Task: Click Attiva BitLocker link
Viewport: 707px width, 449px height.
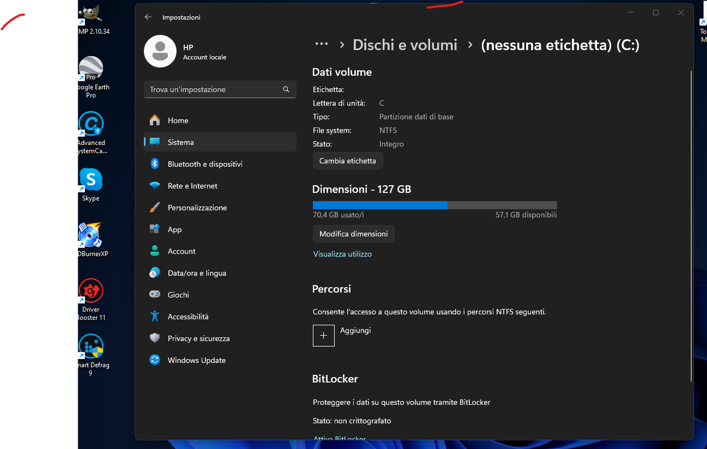Action: point(340,439)
